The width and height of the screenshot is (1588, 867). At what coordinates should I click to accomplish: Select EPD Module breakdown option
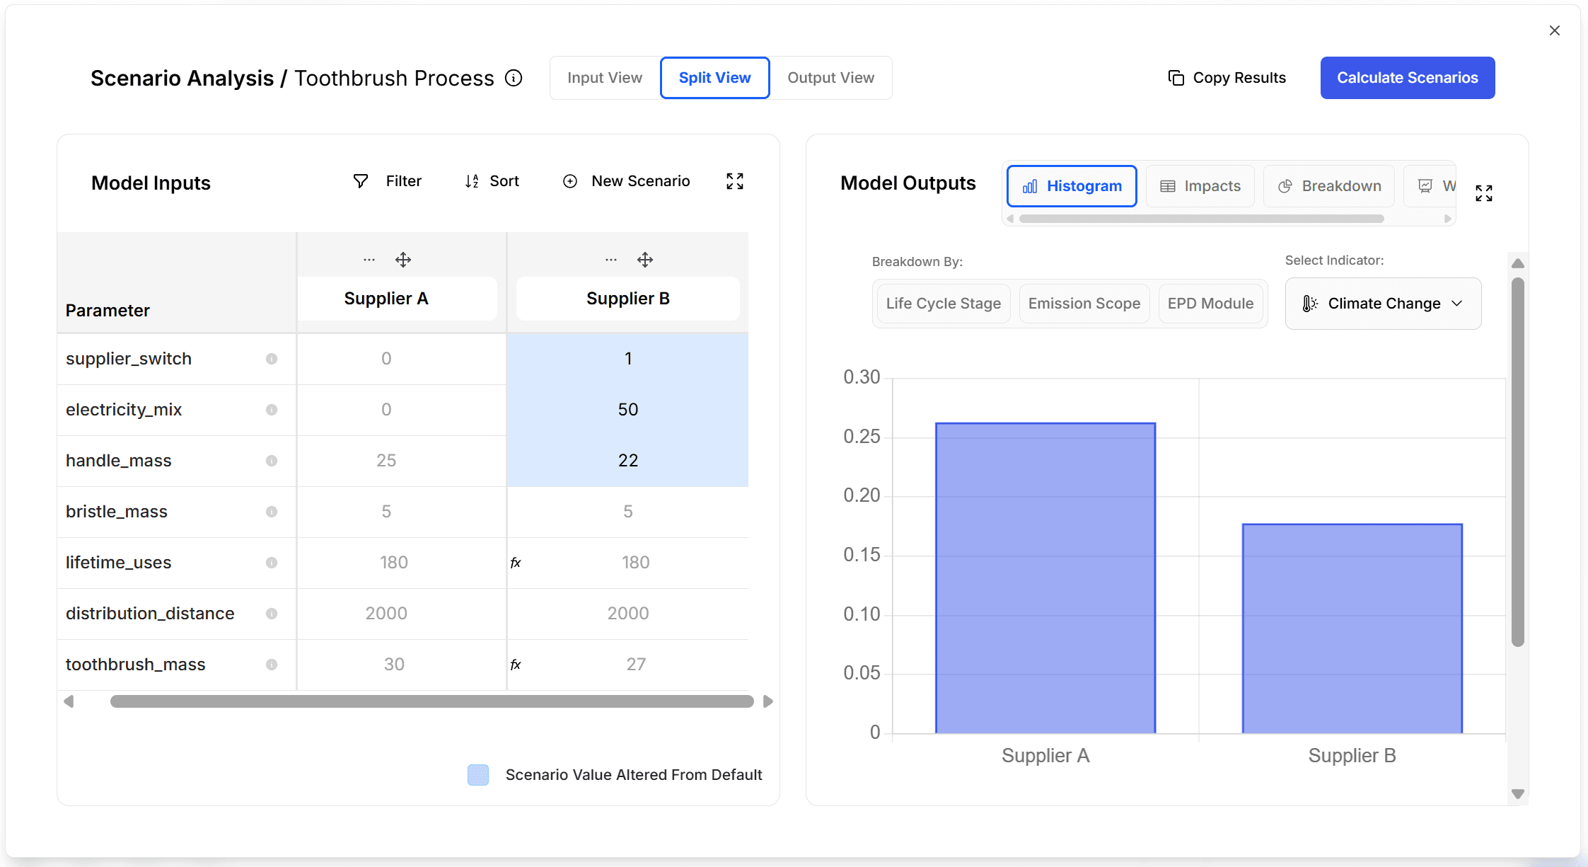[x=1210, y=304]
